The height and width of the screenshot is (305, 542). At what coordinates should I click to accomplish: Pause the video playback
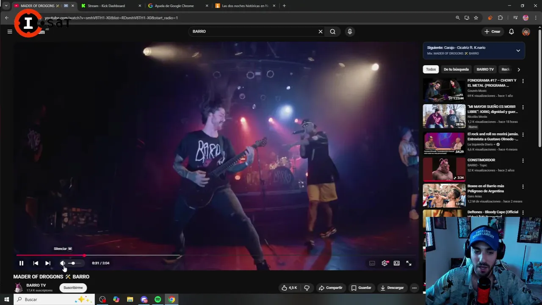tap(21, 263)
